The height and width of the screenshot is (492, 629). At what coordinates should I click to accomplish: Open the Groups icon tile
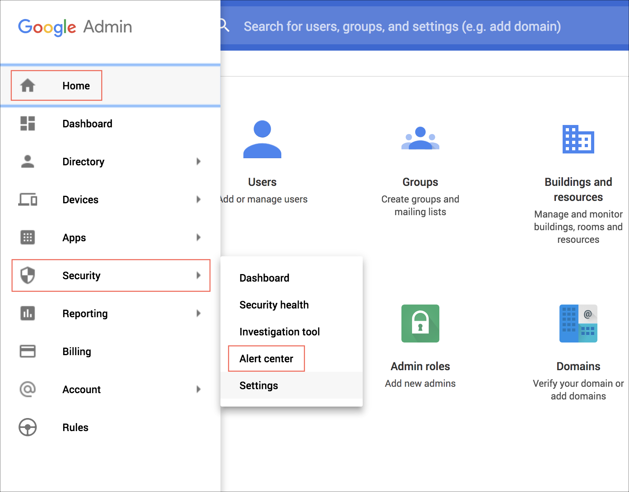pyautogui.click(x=420, y=138)
